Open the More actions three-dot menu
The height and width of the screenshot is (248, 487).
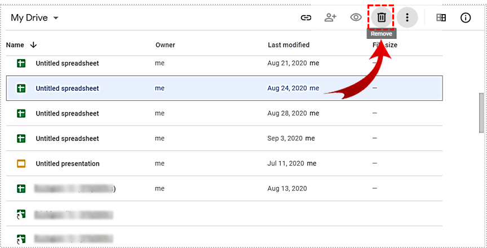(407, 17)
